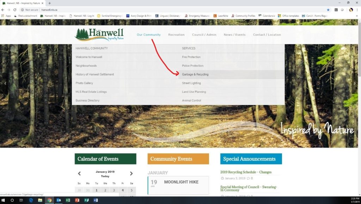Image resolution: width=361 pixels, height=204 pixels.
Task: Select Garbage & Recycling from Services
Action: click(x=232, y=74)
